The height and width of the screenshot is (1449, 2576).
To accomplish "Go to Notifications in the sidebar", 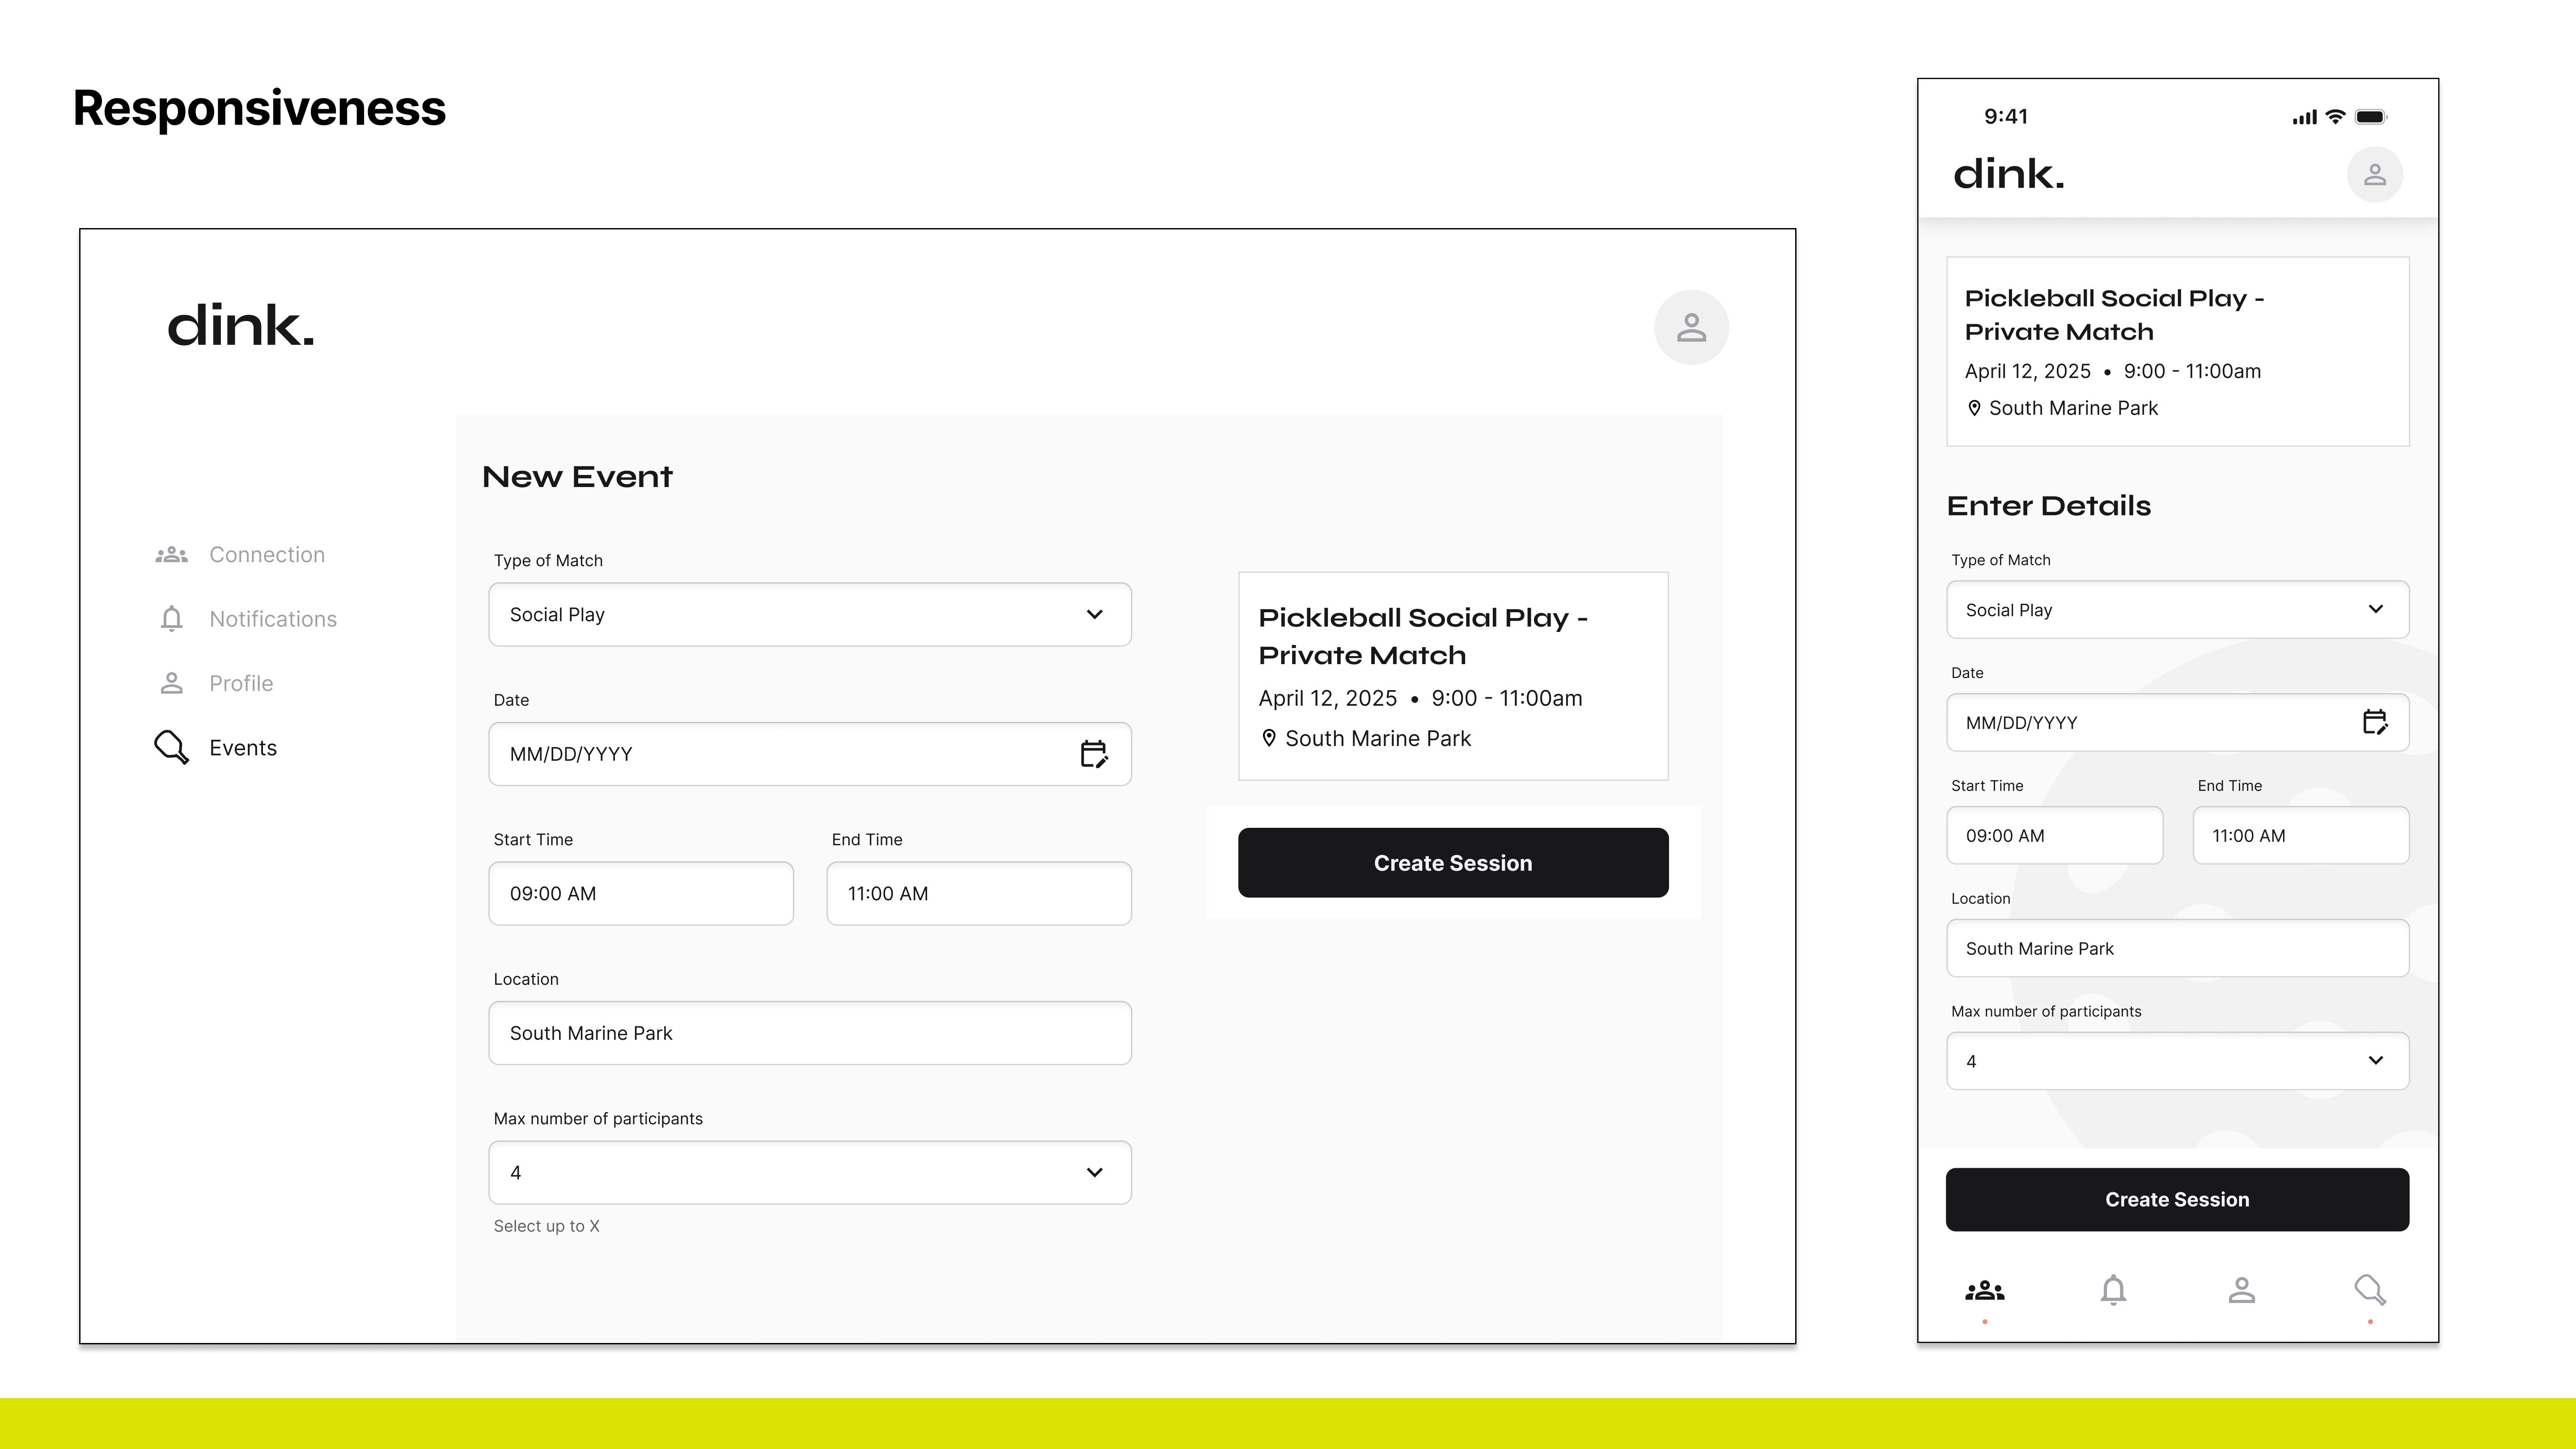I will [247, 619].
